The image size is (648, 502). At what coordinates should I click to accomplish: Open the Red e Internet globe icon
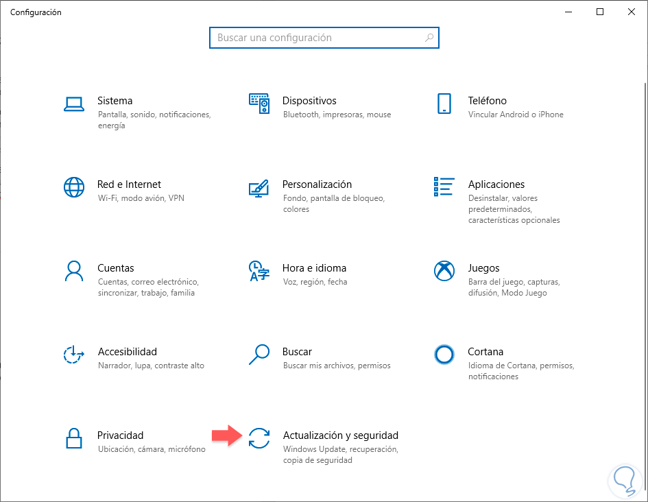[74, 187]
